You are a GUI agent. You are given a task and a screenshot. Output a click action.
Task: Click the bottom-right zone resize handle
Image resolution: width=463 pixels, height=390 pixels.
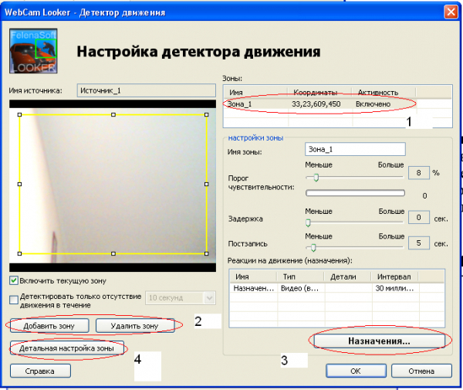click(x=206, y=253)
